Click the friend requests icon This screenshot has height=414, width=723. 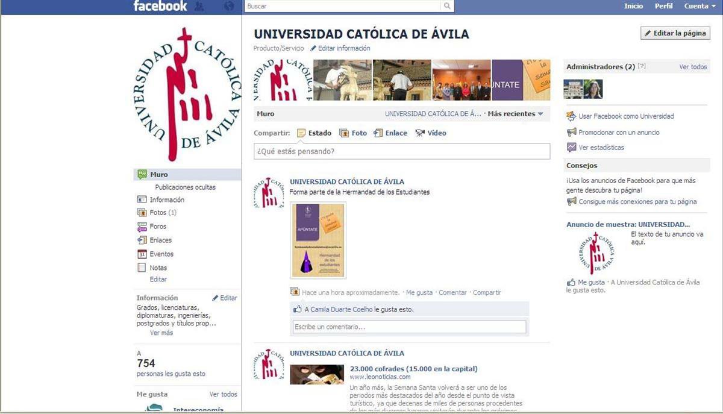[x=199, y=7]
